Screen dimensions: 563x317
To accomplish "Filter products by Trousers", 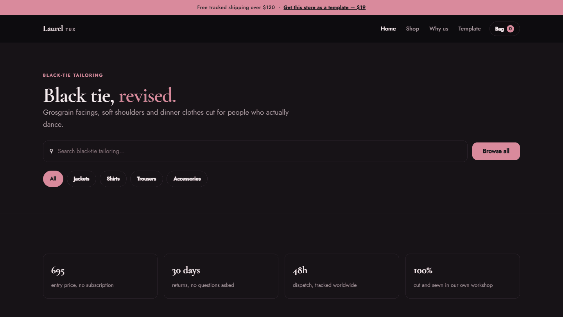I will 147,179.
